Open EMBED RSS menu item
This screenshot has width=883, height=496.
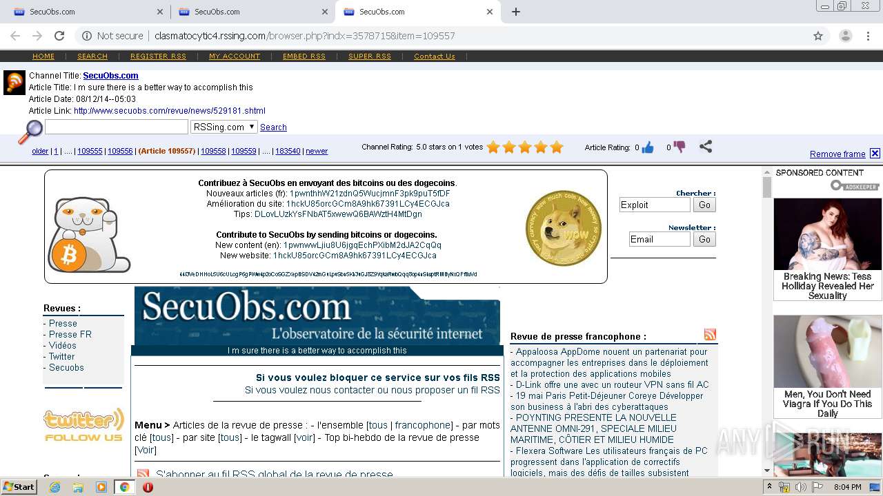tap(304, 56)
